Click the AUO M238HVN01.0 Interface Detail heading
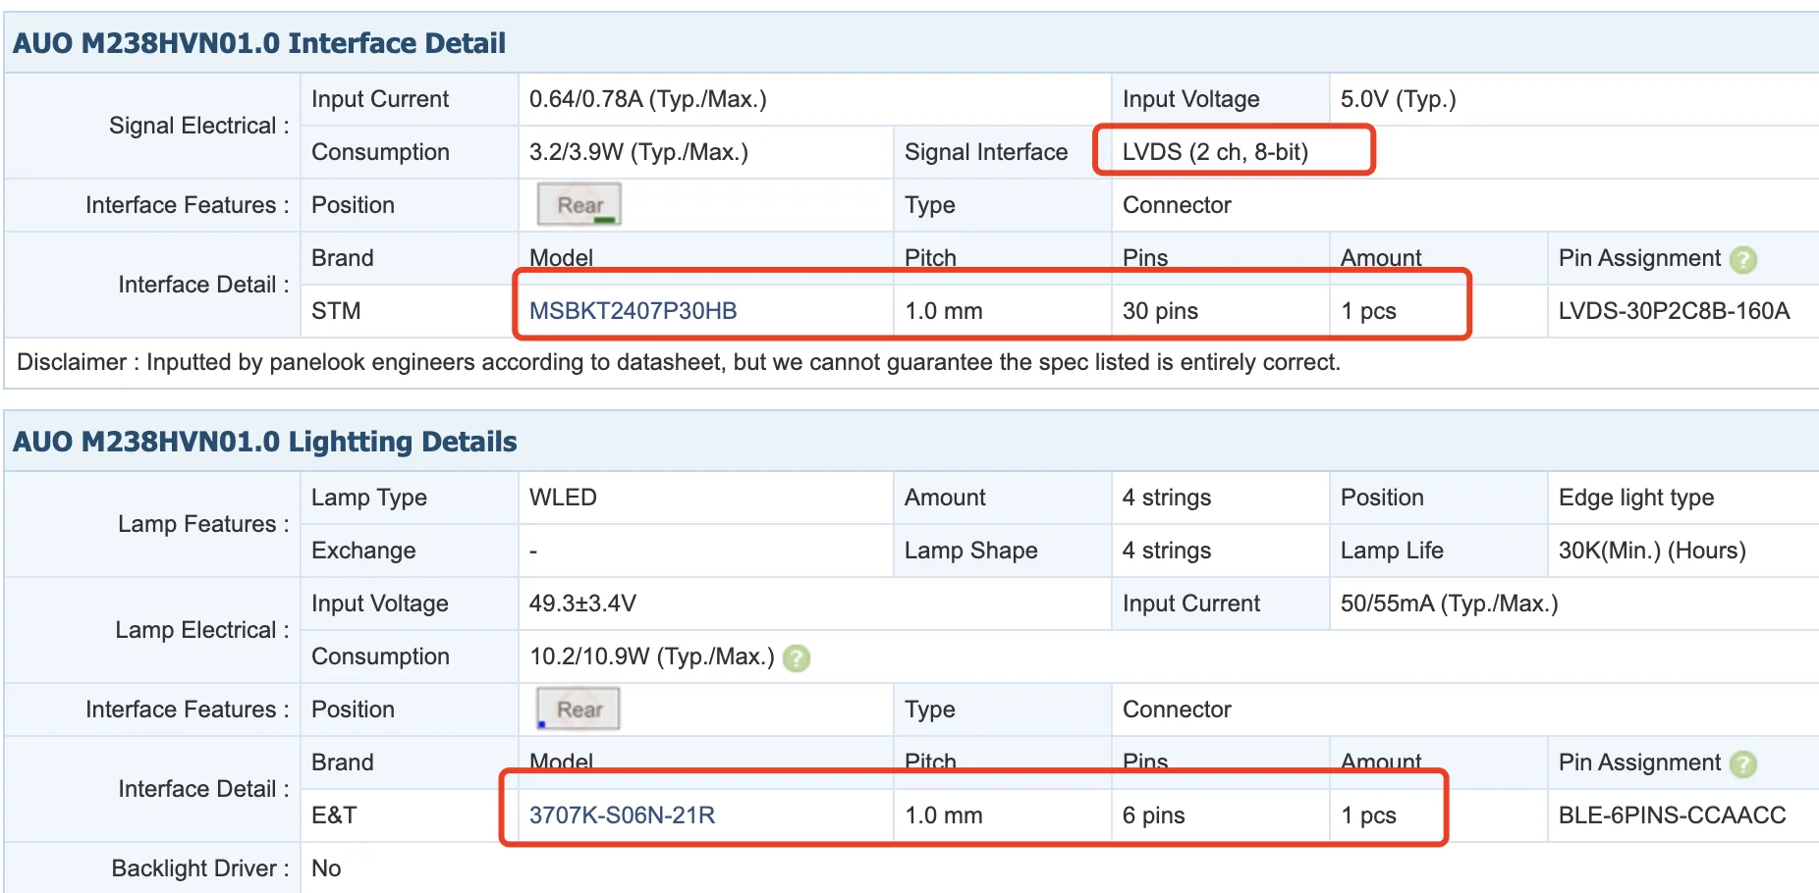This screenshot has height=893, width=1819. [259, 43]
